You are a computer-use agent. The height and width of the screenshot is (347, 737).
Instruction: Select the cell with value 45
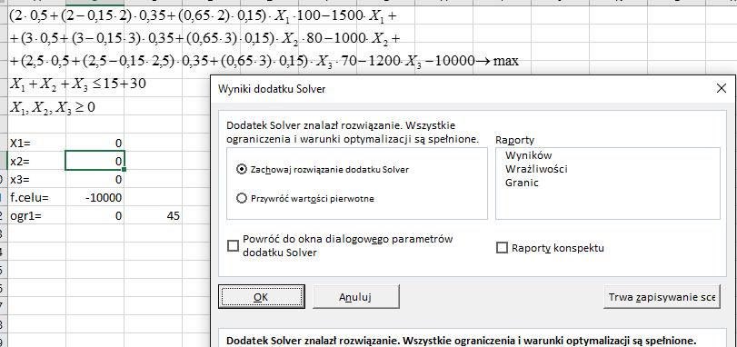tap(154, 216)
